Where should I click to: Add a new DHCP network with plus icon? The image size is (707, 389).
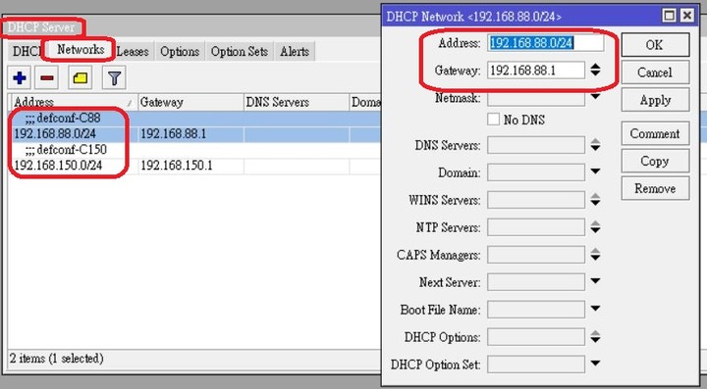(20, 78)
